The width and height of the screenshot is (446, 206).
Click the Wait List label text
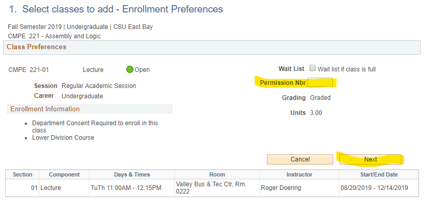coord(291,68)
